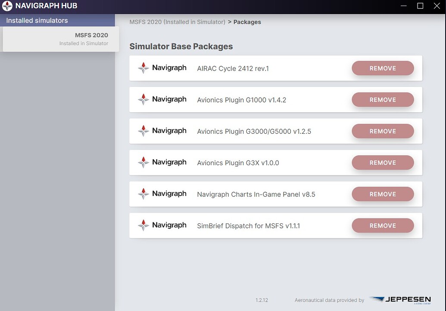Image resolution: width=446 pixels, height=311 pixels.
Task: Remove Avionics Plugin G1000 v1.4.2
Action: tap(383, 99)
